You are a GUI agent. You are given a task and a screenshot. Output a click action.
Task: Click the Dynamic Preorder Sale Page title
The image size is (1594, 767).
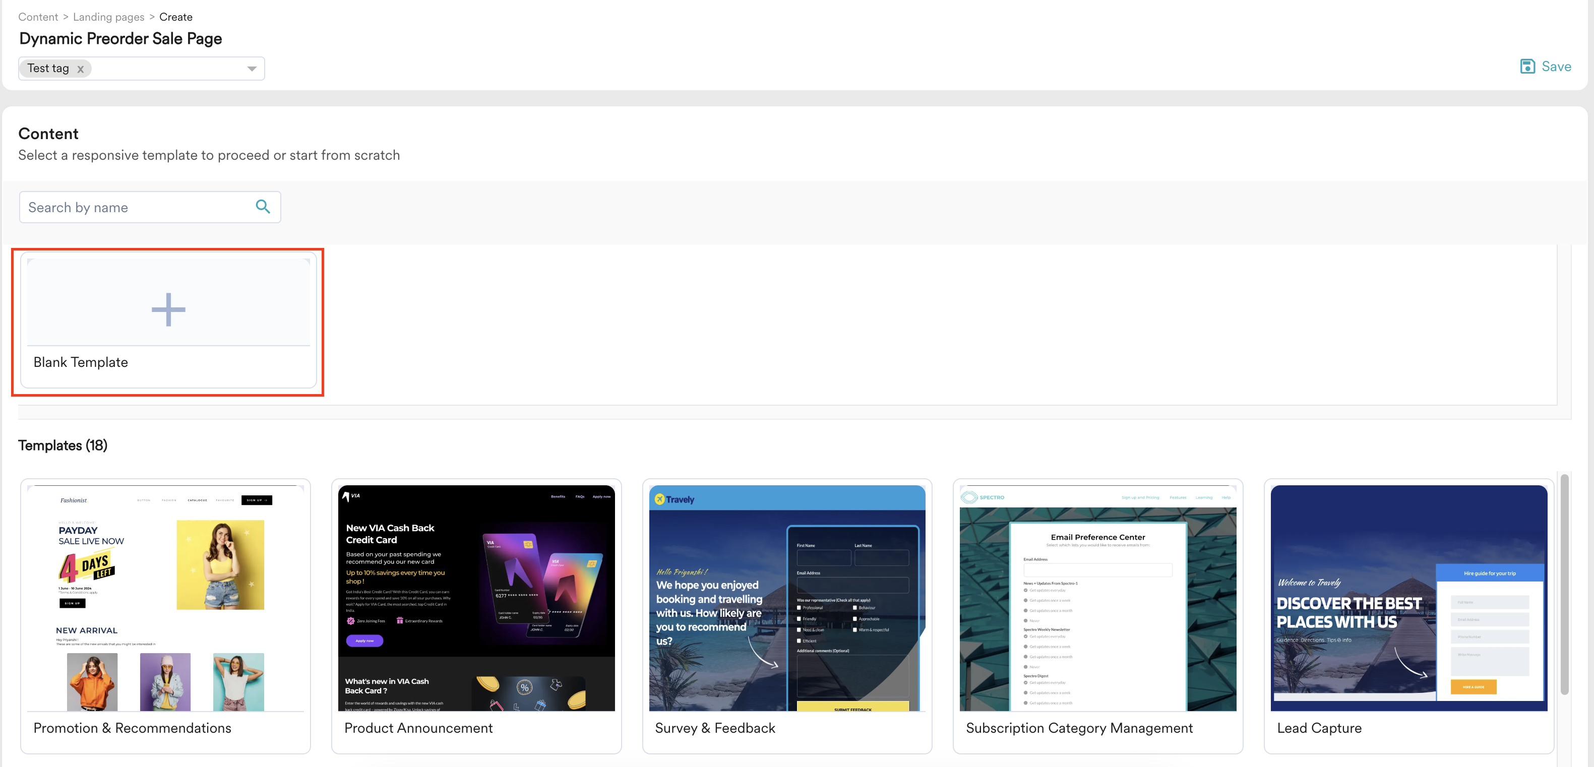119,38
